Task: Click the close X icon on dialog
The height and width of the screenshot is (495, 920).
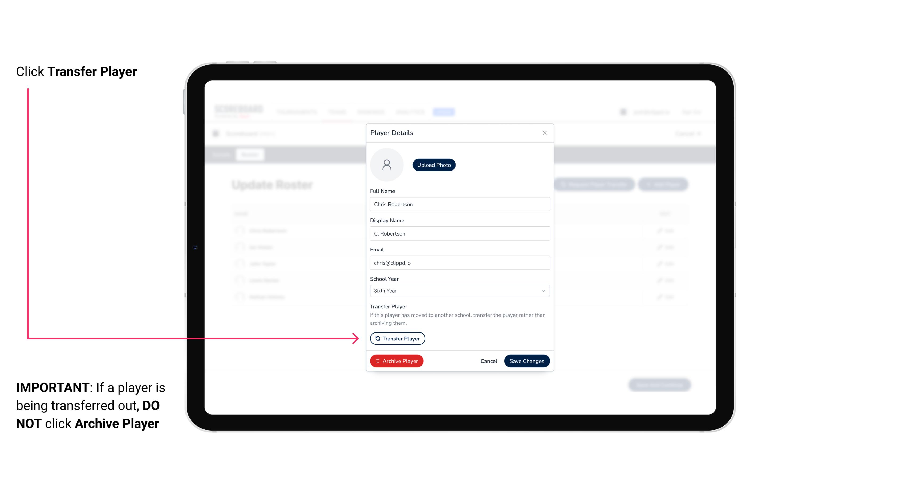Action: [544, 133]
